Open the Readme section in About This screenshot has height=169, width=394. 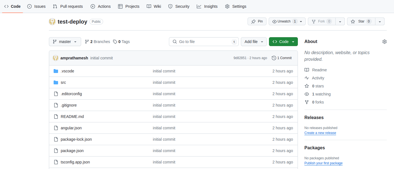pyautogui.click(x=316, y=70)
